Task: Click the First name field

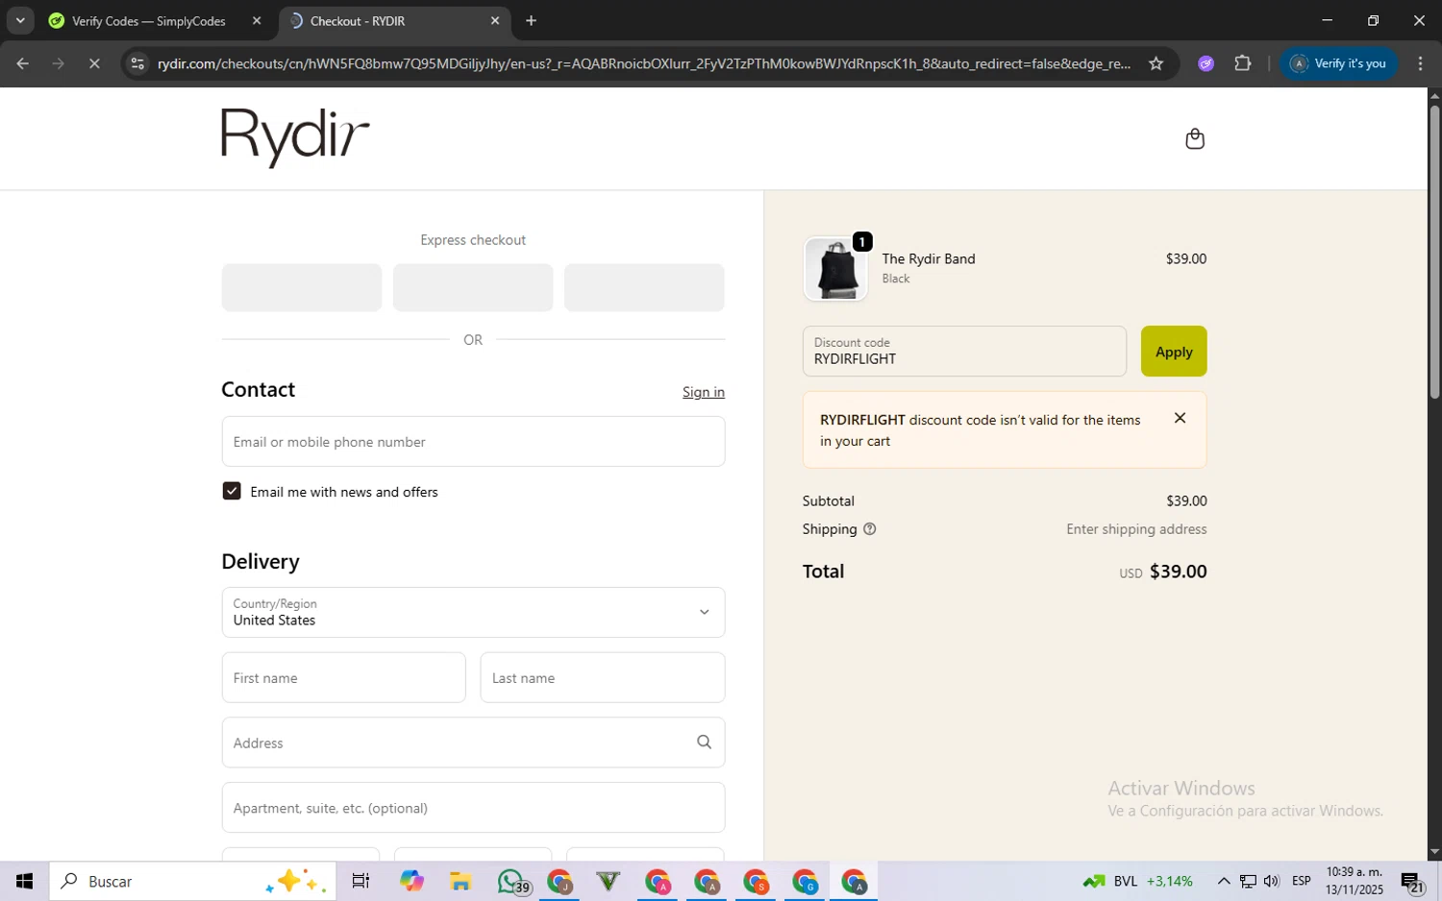Action: pyautogui.click(x=343, y=677)
